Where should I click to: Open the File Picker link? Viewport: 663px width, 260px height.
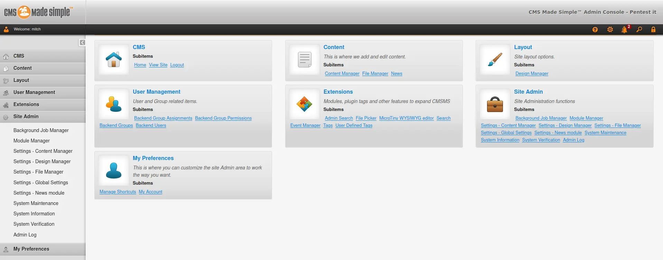pyautogui.click(x=366, y=118)
